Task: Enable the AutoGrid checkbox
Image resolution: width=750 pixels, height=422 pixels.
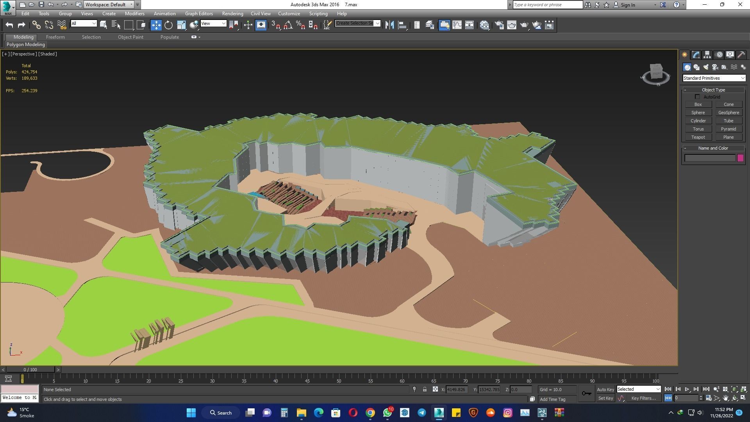Action: click(697, 97)
